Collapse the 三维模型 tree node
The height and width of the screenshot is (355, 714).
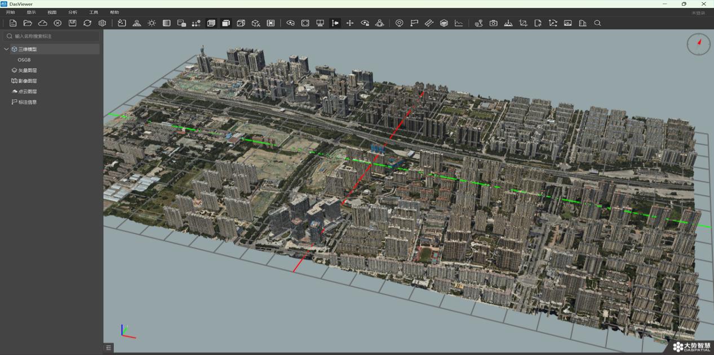pyautogui.click(x=6, y=49)
